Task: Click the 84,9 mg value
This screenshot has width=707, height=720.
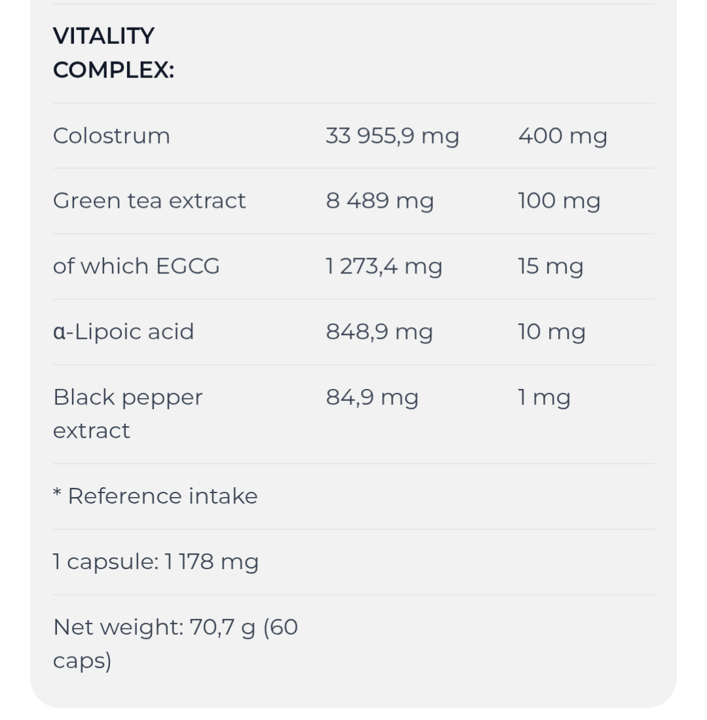Action: click(x=372, y=397)
